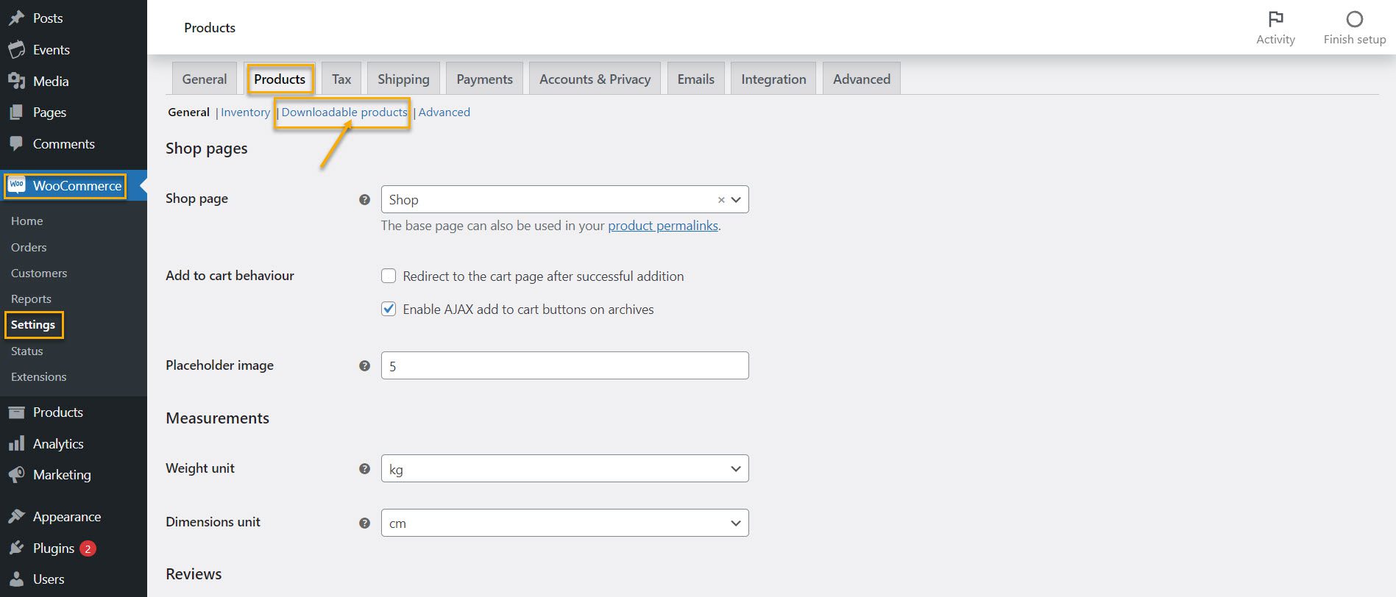Open the Marketing menu label
Viewport: 1396px width, 597px height.
(62, 474)
